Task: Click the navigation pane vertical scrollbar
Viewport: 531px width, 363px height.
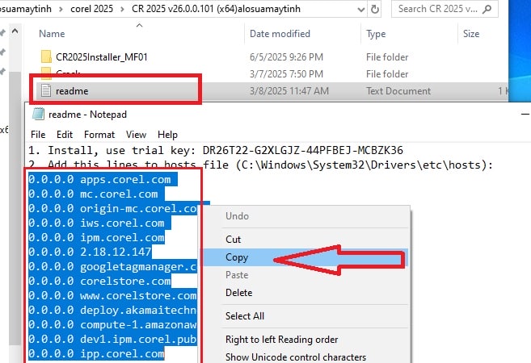Action: click(x=15, y=210)
